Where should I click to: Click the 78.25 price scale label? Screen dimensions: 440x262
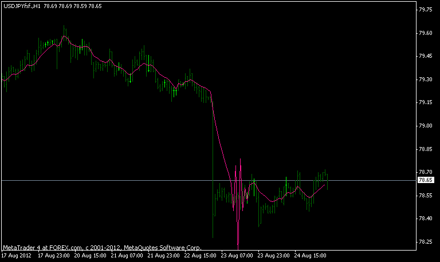pos(425,241)
